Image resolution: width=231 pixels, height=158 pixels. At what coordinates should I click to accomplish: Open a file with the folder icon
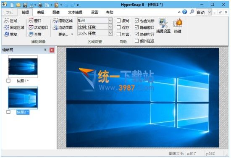[18, 5]
